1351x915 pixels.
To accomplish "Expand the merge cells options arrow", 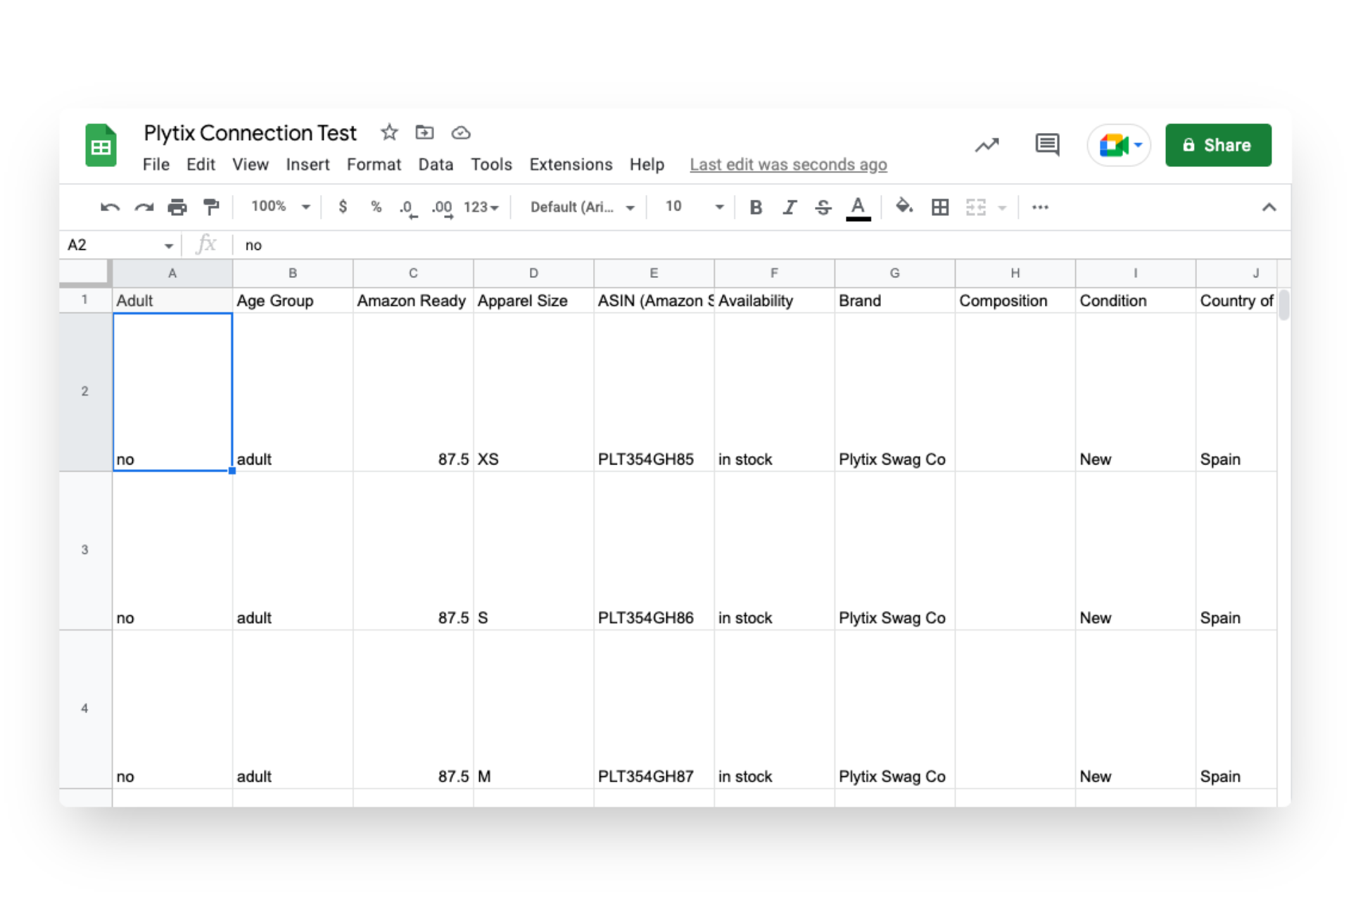I will tap(1002, 208).
